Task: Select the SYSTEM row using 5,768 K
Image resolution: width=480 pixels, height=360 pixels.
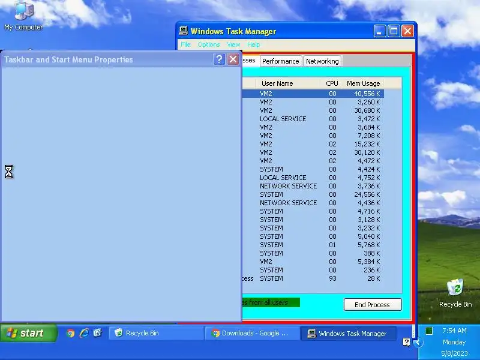Action: (313, 245)
